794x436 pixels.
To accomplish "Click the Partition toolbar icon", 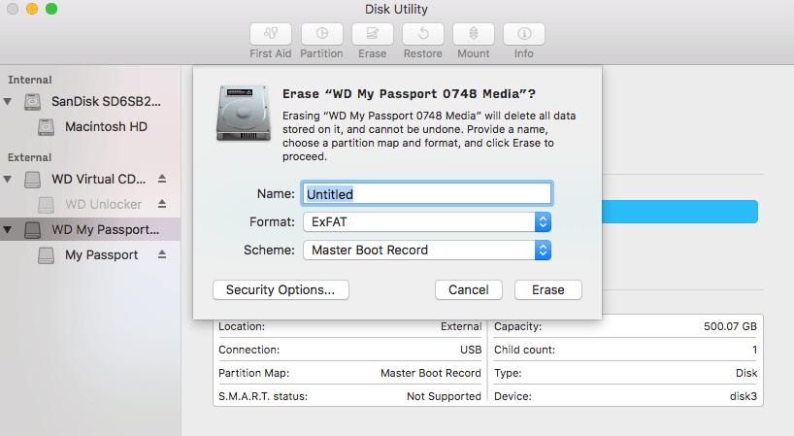I will pos(321,34).
